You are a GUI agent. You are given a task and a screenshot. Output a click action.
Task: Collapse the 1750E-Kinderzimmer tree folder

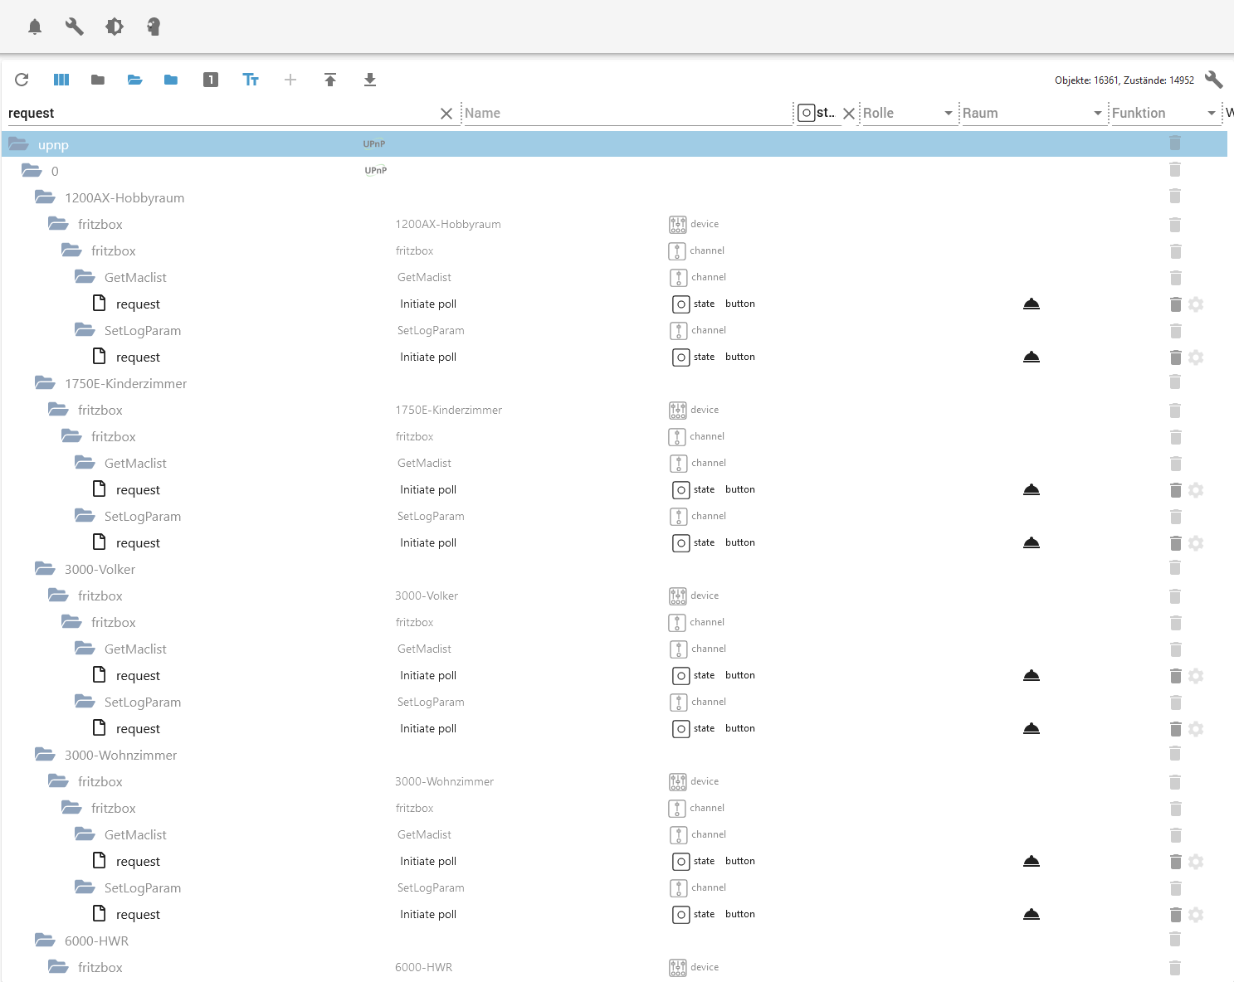click(45, 383)
